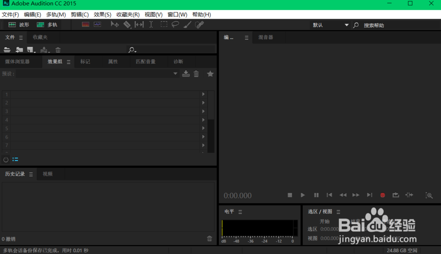Image resolution: width=441 pixels, height=254 pixels.
Task: Click the Rewind button
Action: [x=343, y=195]
